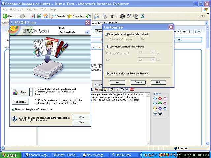211x158 pixels.
Task: Click Help in Customize dialog
Action: 159,82
